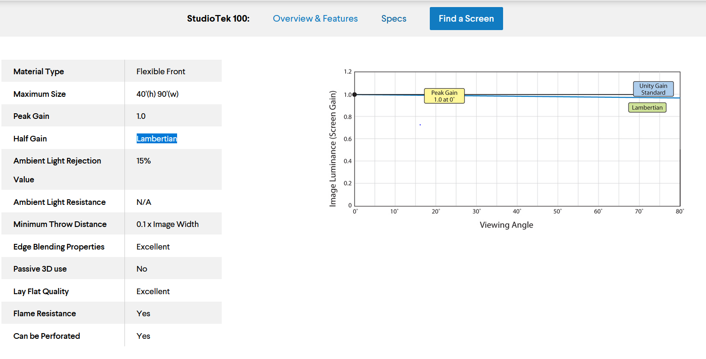Select the StudioTek 100 heading text

pos(218,19)
